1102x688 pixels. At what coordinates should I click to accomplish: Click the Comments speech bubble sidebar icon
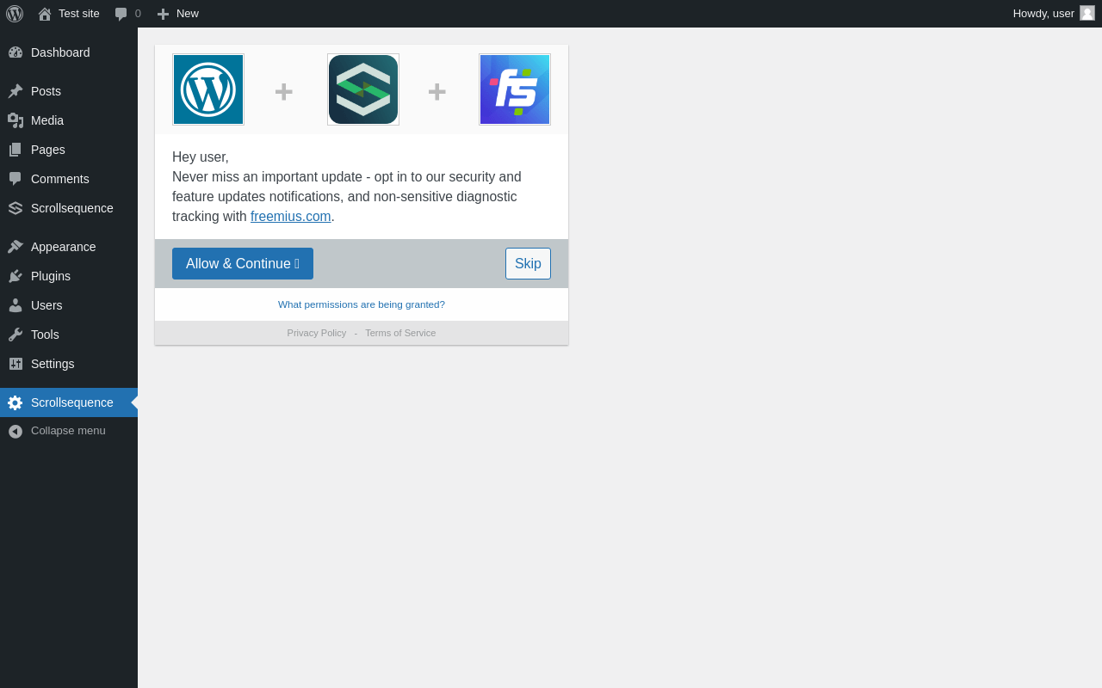click(15, 179)
